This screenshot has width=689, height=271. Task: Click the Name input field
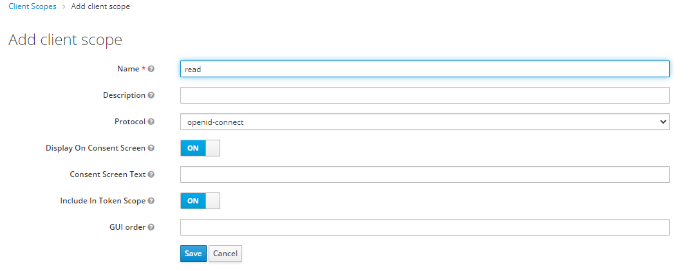[x=424, y=69]
